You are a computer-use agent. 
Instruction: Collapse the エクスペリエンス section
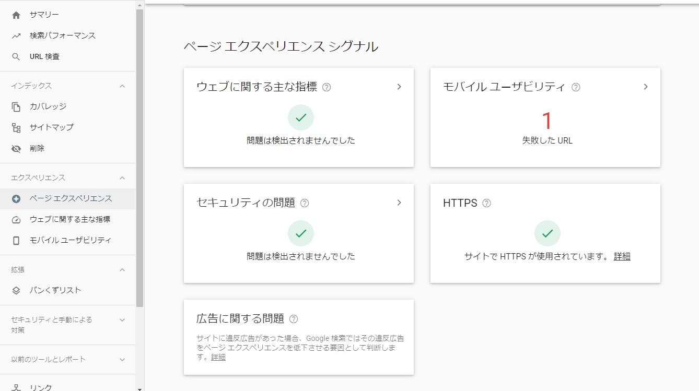pyautogui.click(x=122, y=177)
